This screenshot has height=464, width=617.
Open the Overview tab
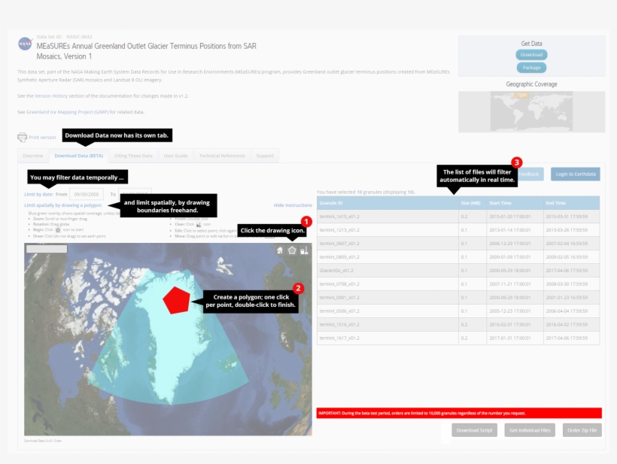coord(32,156)
